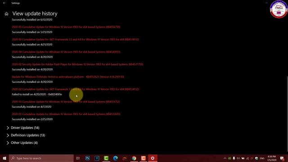The image size is (288, 162).
Task: Open Task View from the taskbar
Action: click(x=78, y=158)
